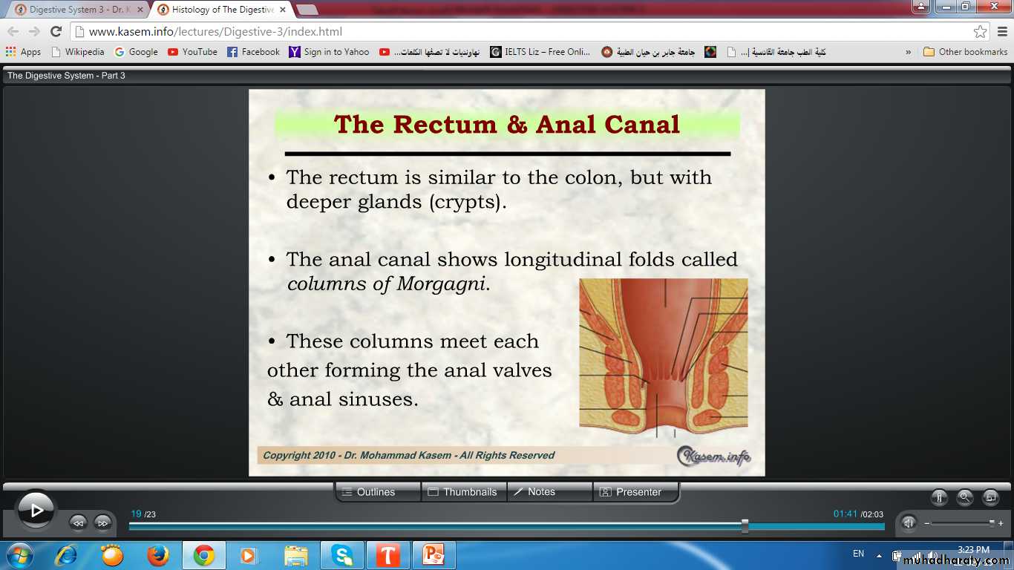The height and width of the screenshot is (570, 1014).
Task: Adjust the volume slider handle
Action: pyautogui.click(x=992, y=522)
